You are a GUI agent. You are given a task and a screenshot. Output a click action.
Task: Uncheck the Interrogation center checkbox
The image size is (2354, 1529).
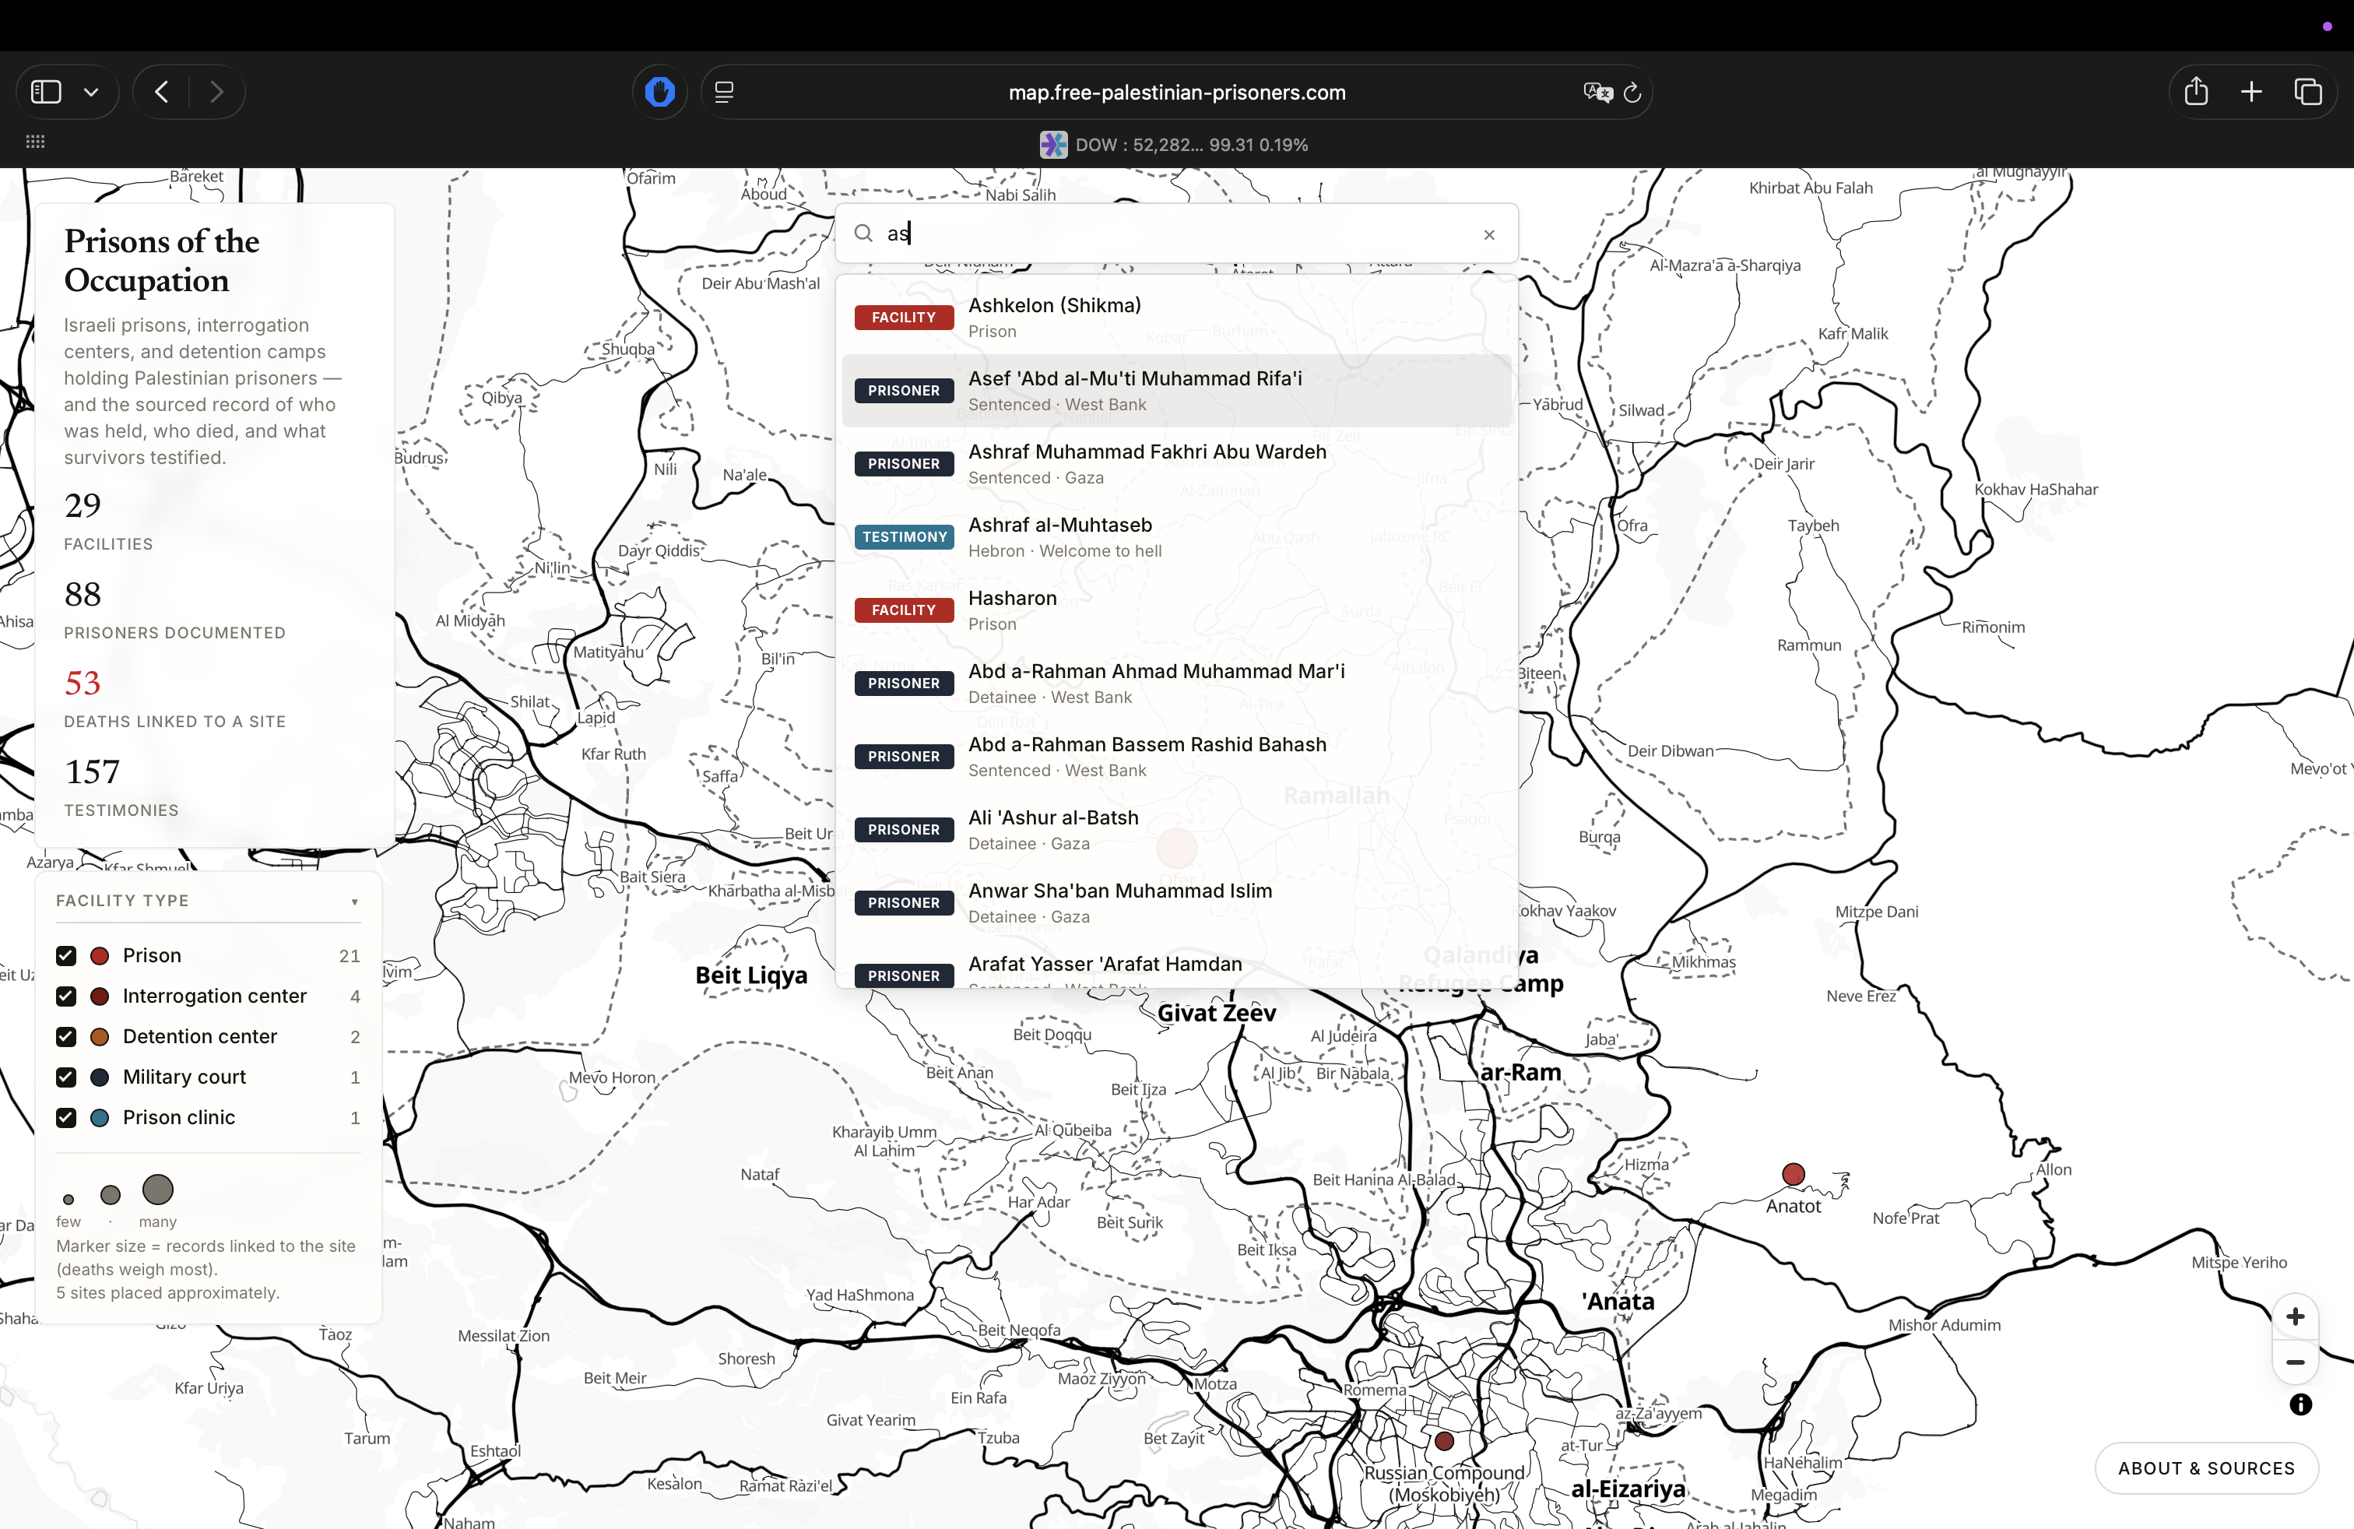pyautogui.click(x=66, y=996)
